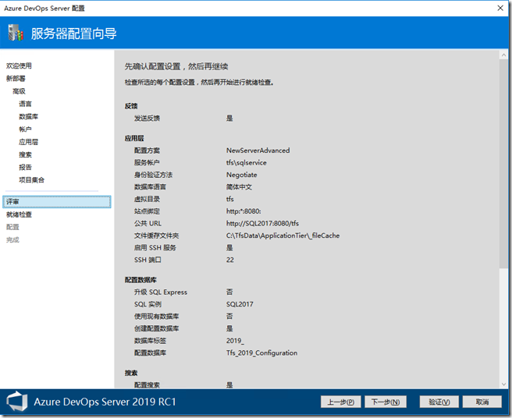Click the server configuration wizard icon
Screen dimensions: 512x418
point(16,33)
